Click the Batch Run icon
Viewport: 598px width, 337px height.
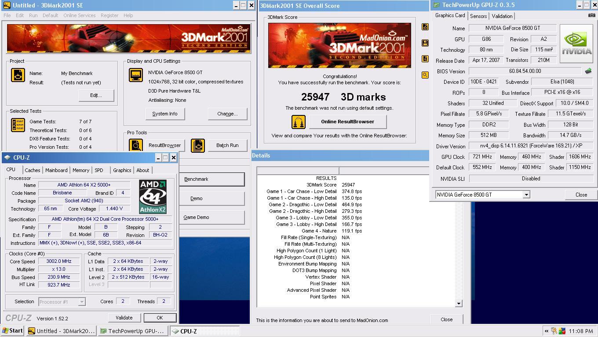pos(198,145)
